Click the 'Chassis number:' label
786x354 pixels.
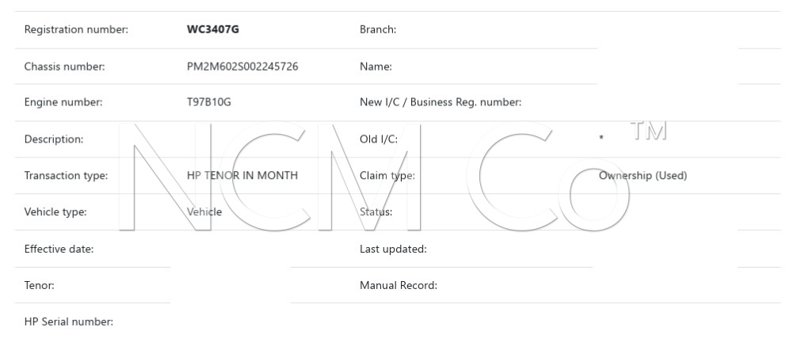(65, 67)
